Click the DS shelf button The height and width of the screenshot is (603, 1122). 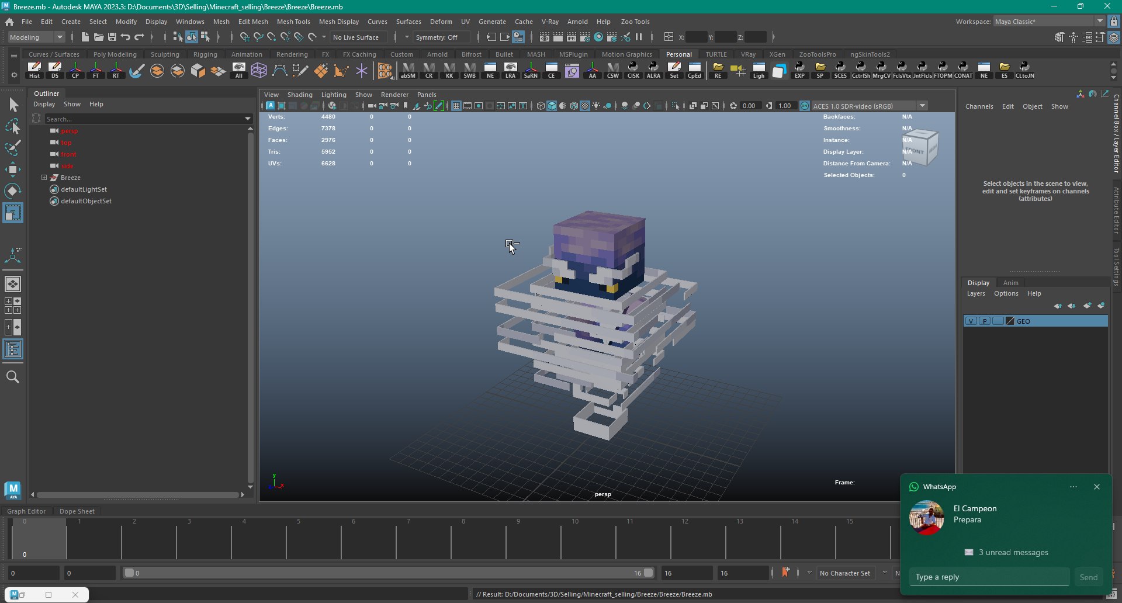tap(55, 70)
